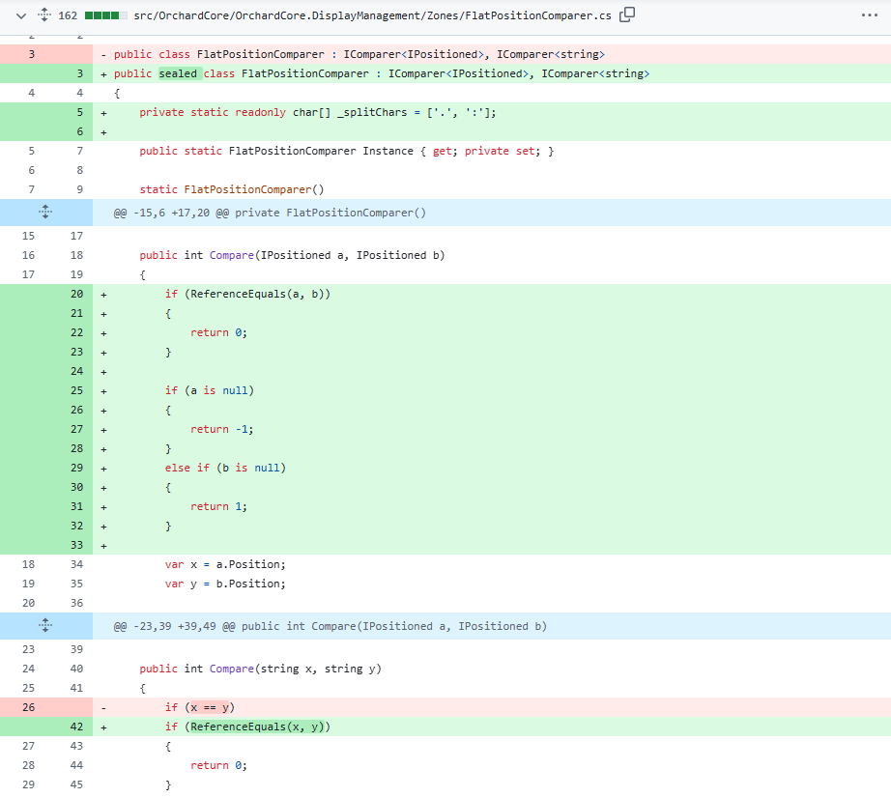Image resolution: width=891 pixels, height=798 pixels.
Task: Click 'Compare(string x, string y)' signature
Action: [x=296, y=670]
